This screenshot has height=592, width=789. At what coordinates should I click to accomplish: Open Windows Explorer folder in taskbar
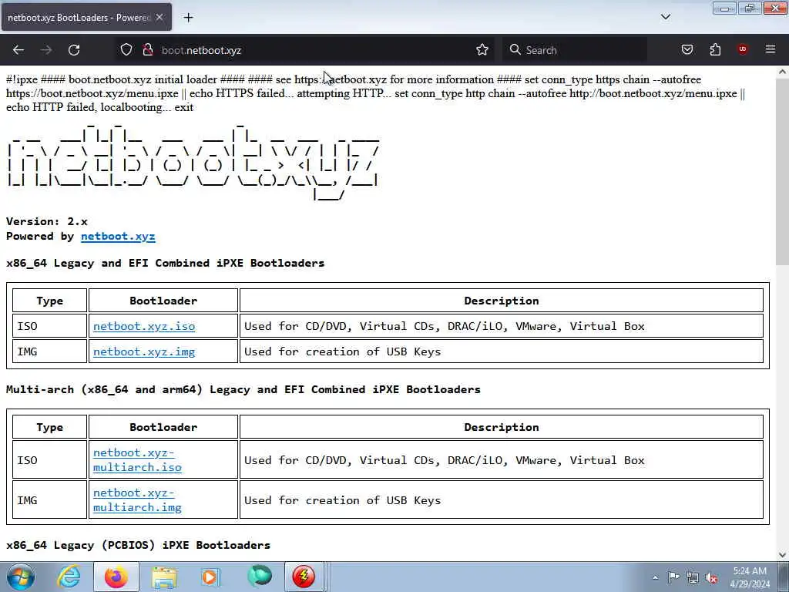coord(165,577)
